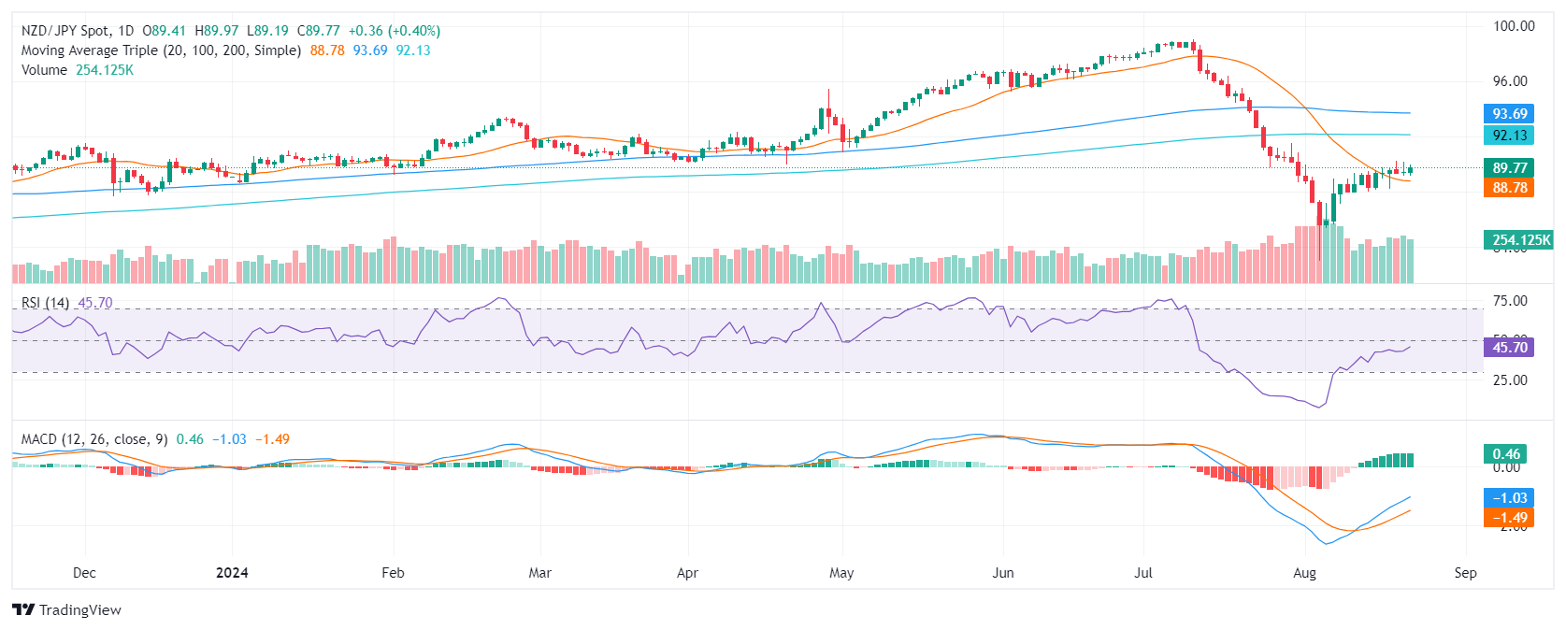Click the orange -1.49 signal line tag
This screenshot has width=1566, height=630.
click(x=1509, y=518)
